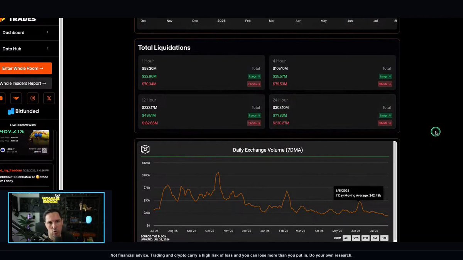463x260 pixels.
Task: Click the $308.10M 24-hour total
Action: 281,107
